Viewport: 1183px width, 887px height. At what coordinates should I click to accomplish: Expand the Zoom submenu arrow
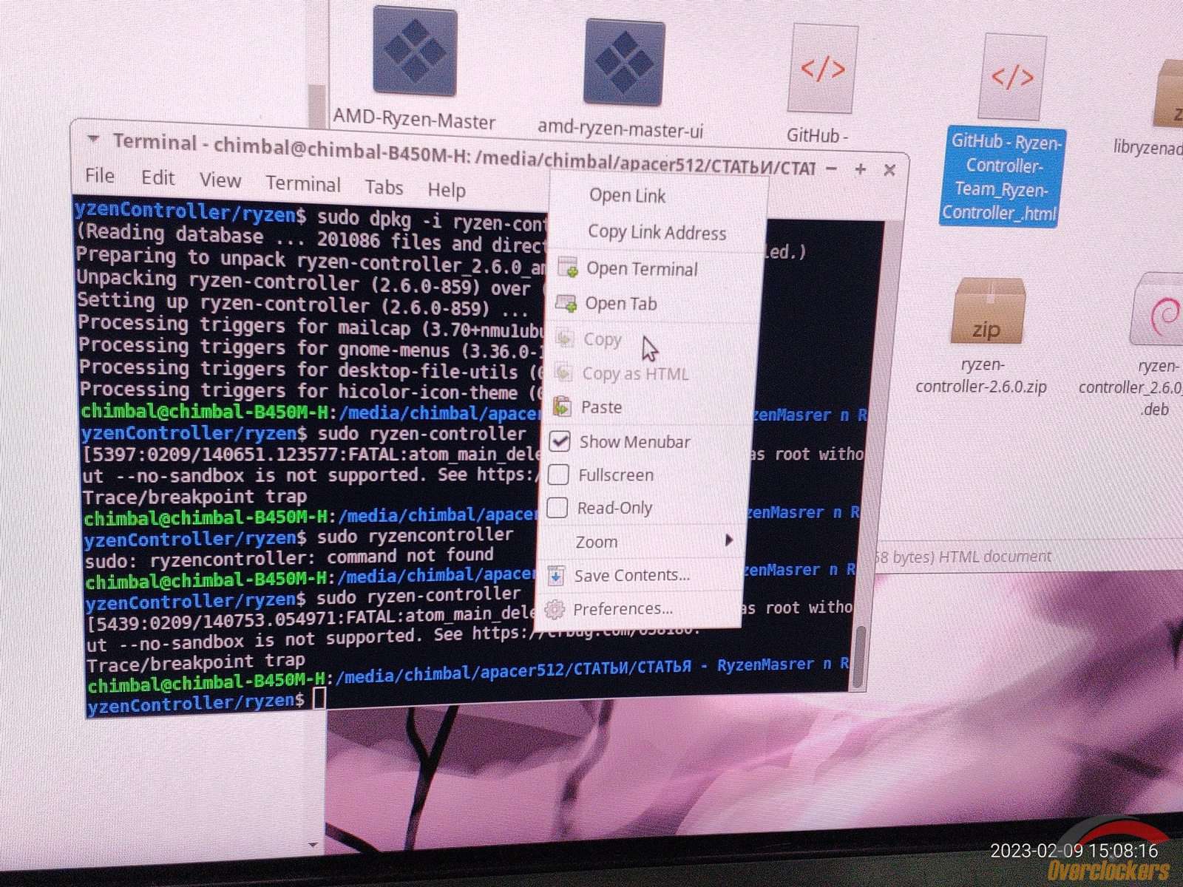click(729, 540)
